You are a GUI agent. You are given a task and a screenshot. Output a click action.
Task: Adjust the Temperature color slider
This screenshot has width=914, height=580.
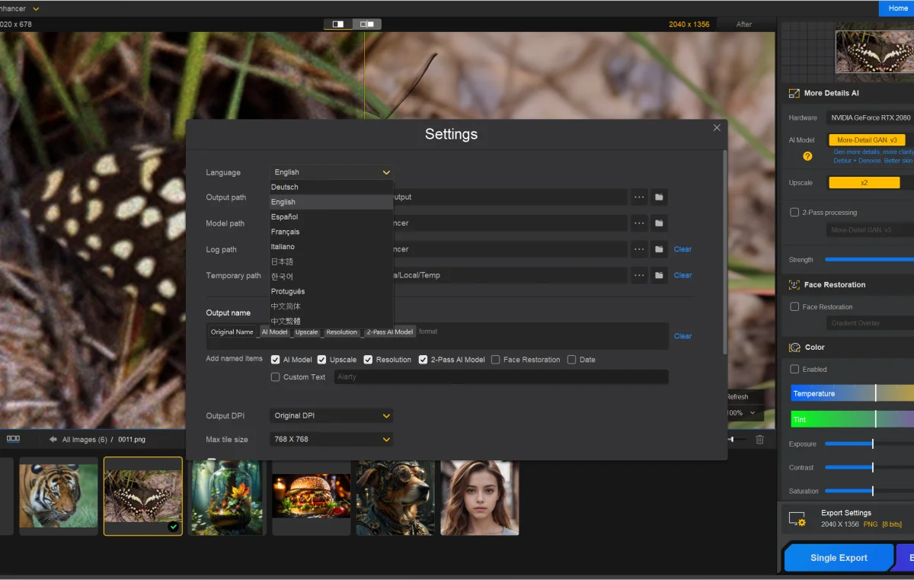click(x=875, y=393)
